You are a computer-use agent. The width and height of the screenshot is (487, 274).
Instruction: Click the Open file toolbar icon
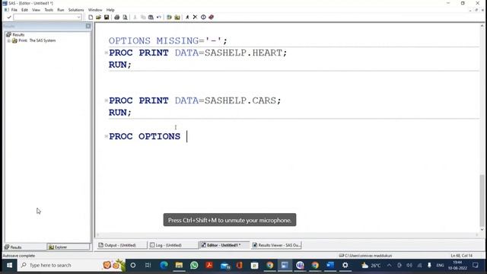click(98, 17)
